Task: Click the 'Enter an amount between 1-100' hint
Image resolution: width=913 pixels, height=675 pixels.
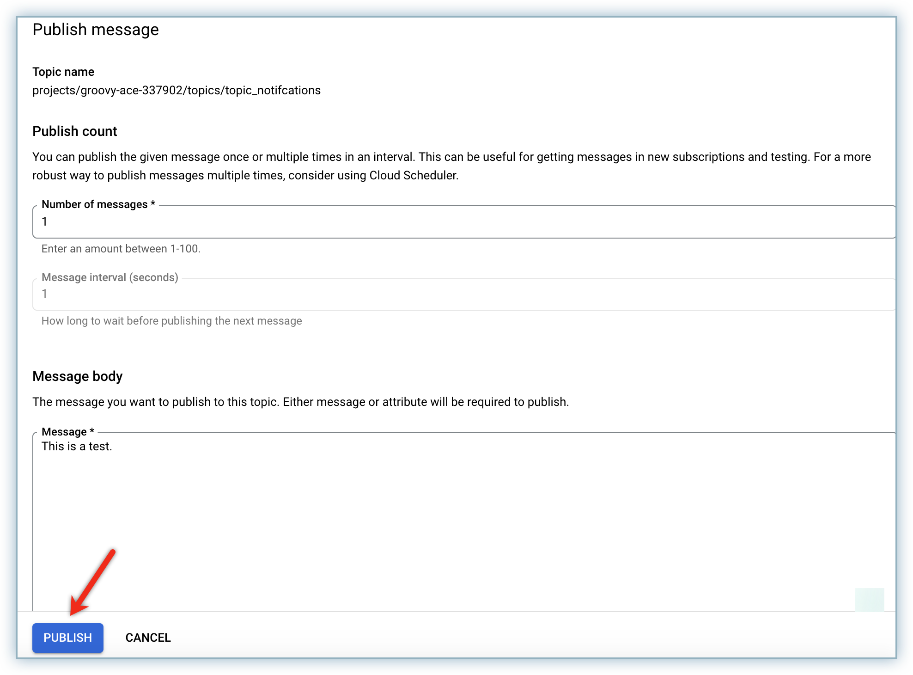Action: (121, 249)
